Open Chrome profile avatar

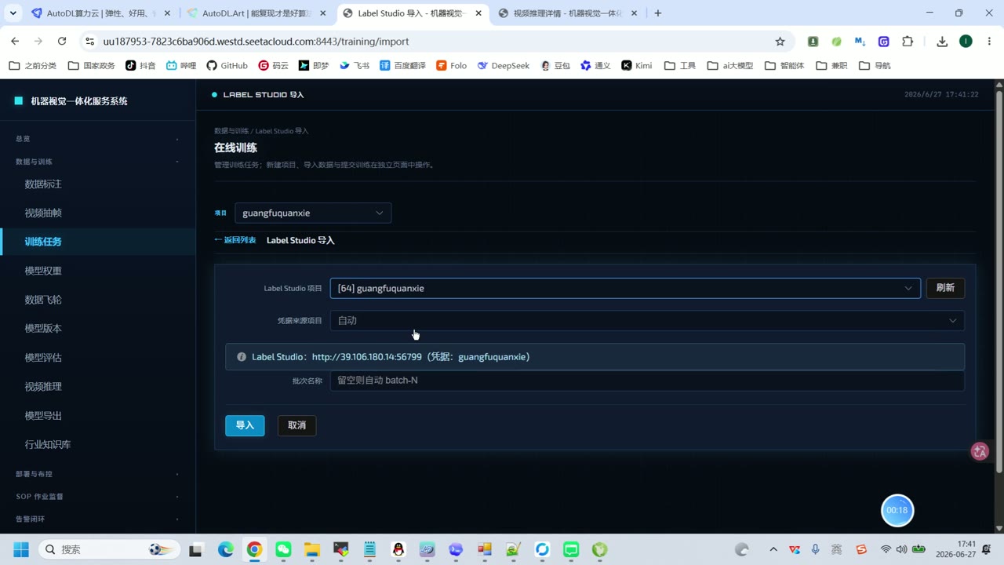pos(966,42)
